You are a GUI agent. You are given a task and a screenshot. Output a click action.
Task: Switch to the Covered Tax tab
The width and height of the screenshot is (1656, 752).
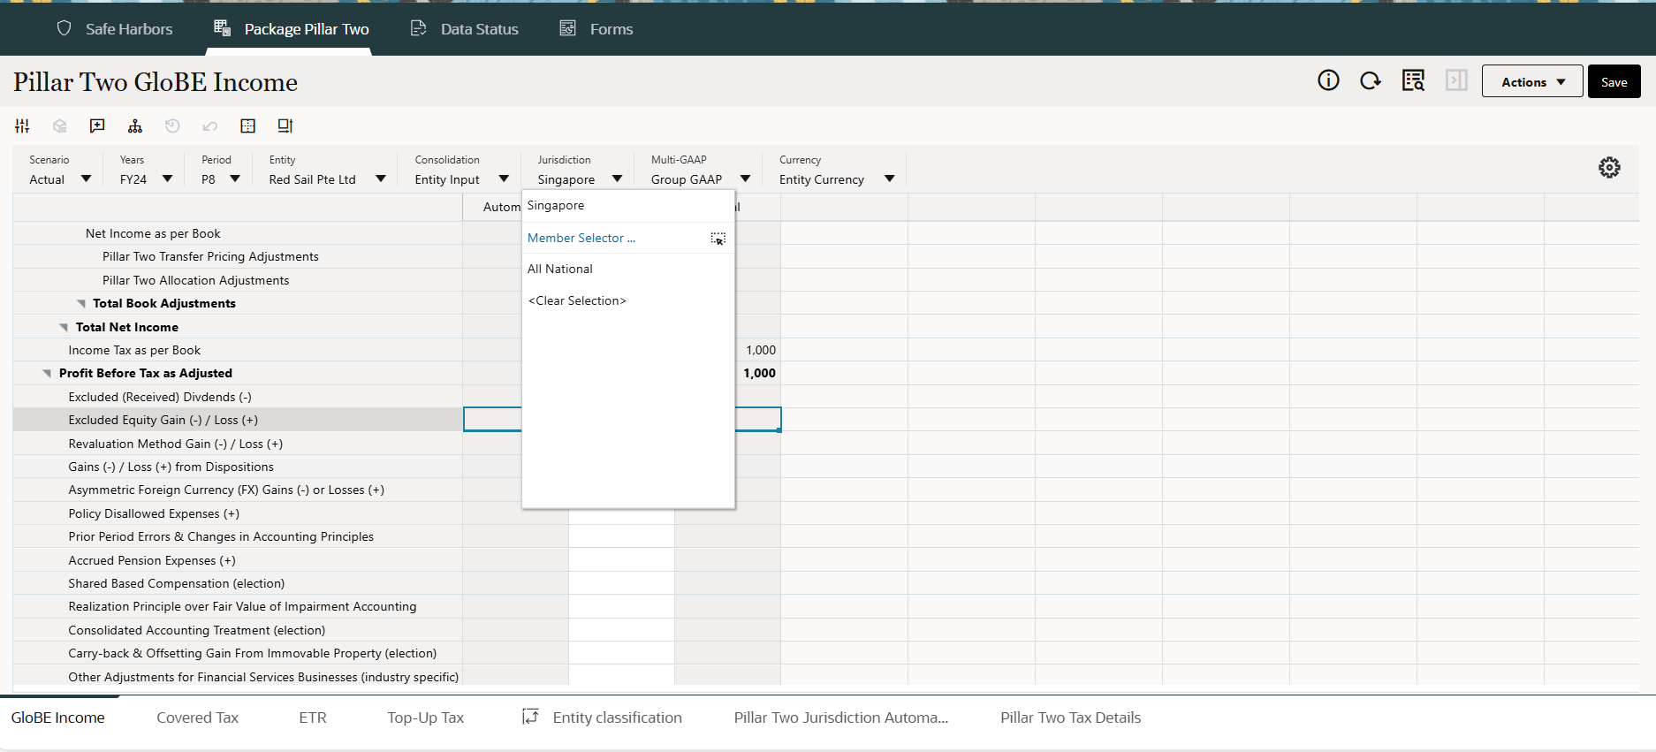click(x=197, y=718)
